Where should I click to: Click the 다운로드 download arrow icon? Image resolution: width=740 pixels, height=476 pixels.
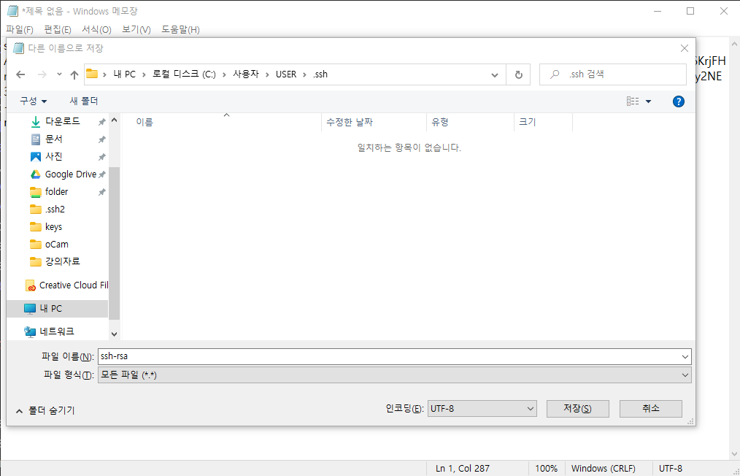[x=36, y=122]
